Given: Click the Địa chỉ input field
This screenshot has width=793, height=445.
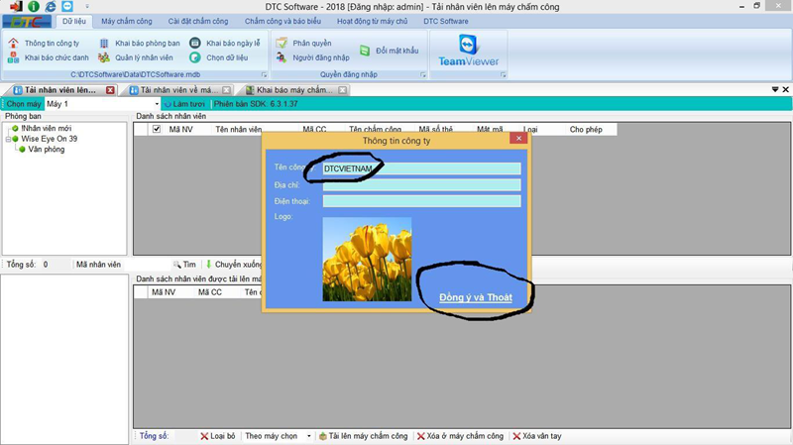Looking at the screenshot, I should pyautogui.click(x=421, y=185).
